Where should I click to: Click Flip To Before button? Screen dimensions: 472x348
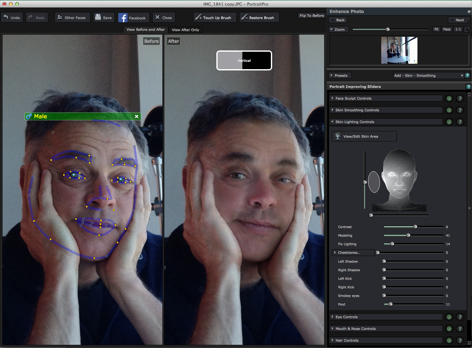[x=311, y=16]
